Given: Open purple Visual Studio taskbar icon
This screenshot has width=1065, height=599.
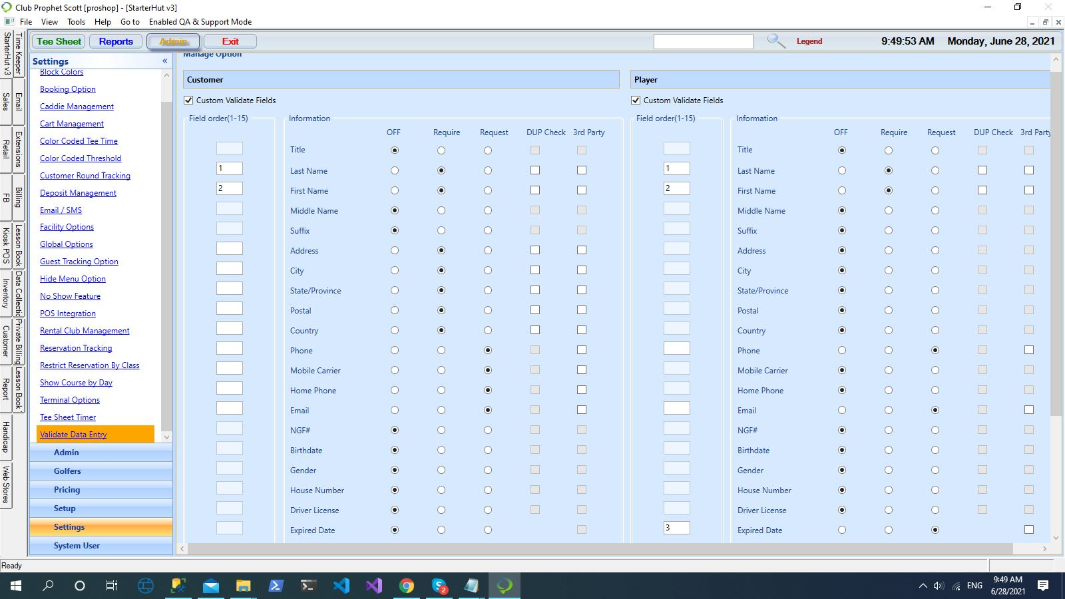Looking at the screenshot, I should click(x=374, y=586).
